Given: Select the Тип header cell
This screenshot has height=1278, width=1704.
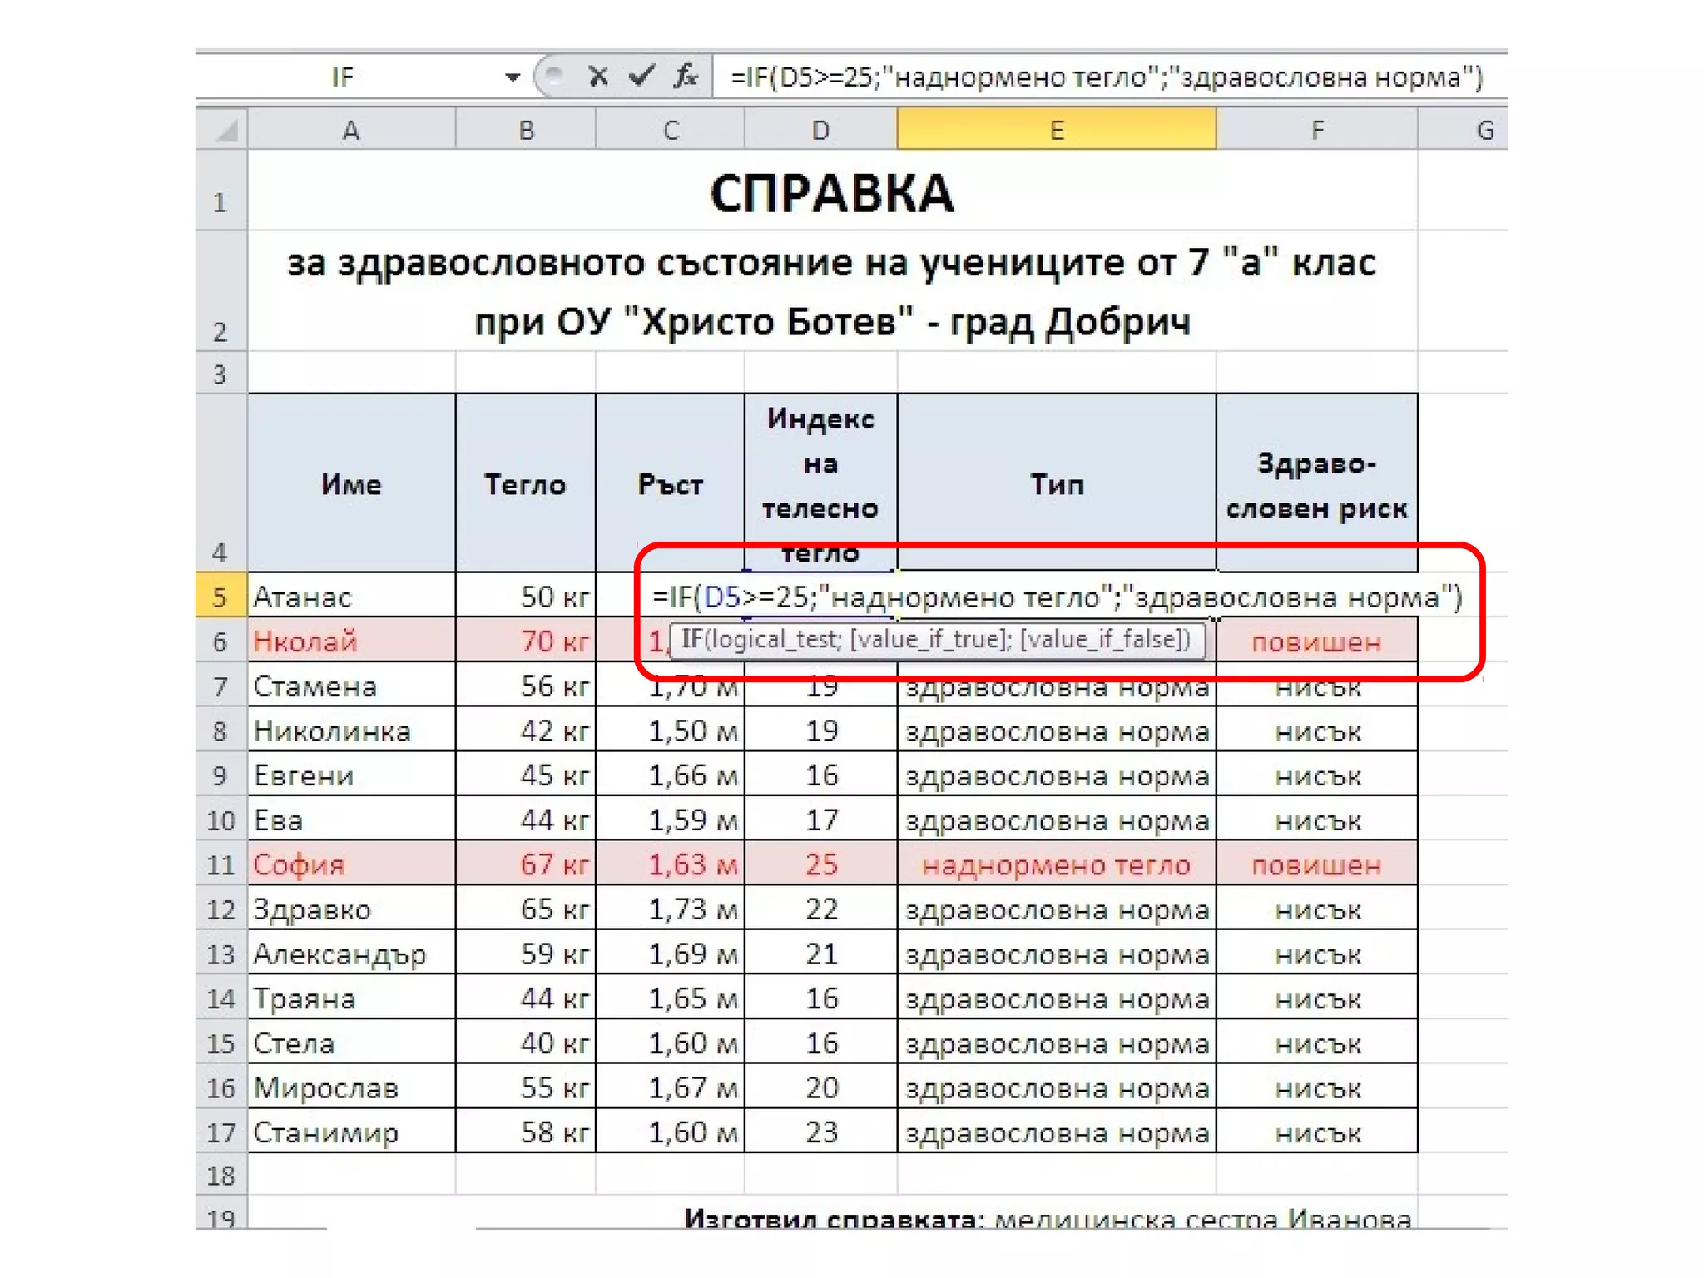Looking at the screenshot, I should click(x=1056, y=483).
